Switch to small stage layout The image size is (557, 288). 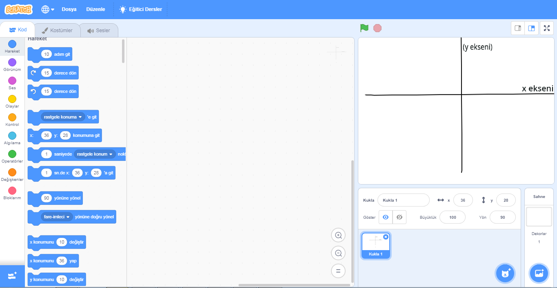click(x=518, y=28)
